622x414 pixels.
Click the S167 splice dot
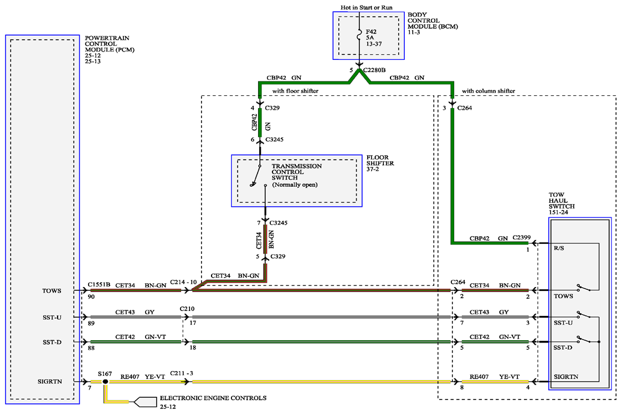click(105, 381)
